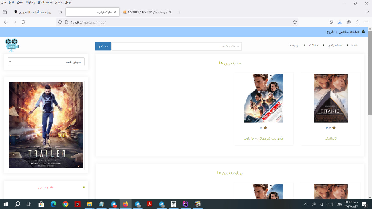Open the Firefox hamburger application menu

point(366,22)
